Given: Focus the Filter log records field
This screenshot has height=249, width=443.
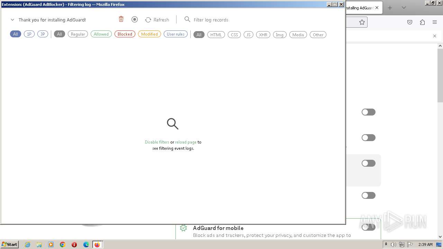Looking at the screenshot, I should (211, 20).
